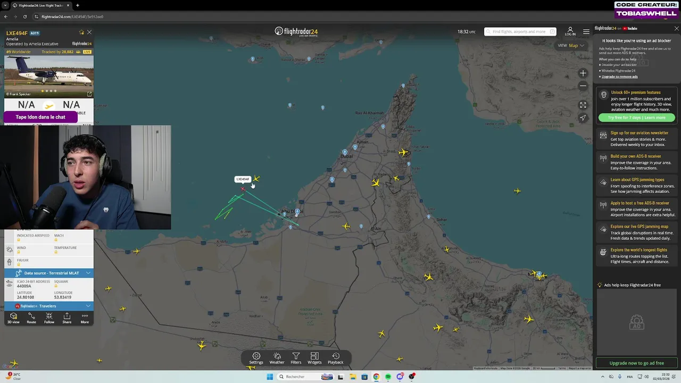Go back in the browser
Image resolution: width=681 pixels, height=383 pixels.
(x=6, y=16)
